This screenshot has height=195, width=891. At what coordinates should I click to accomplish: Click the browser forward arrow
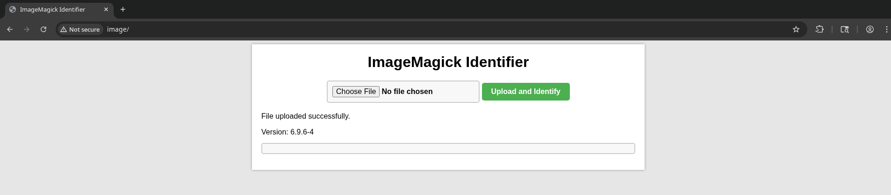[x=27, y=29]
